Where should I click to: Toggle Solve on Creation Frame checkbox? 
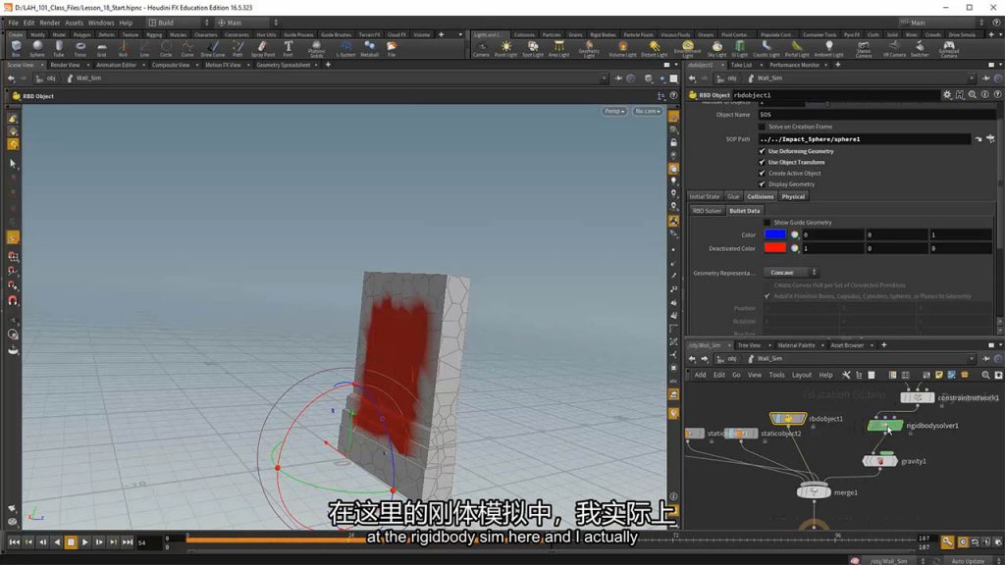[x=762, y=127]
